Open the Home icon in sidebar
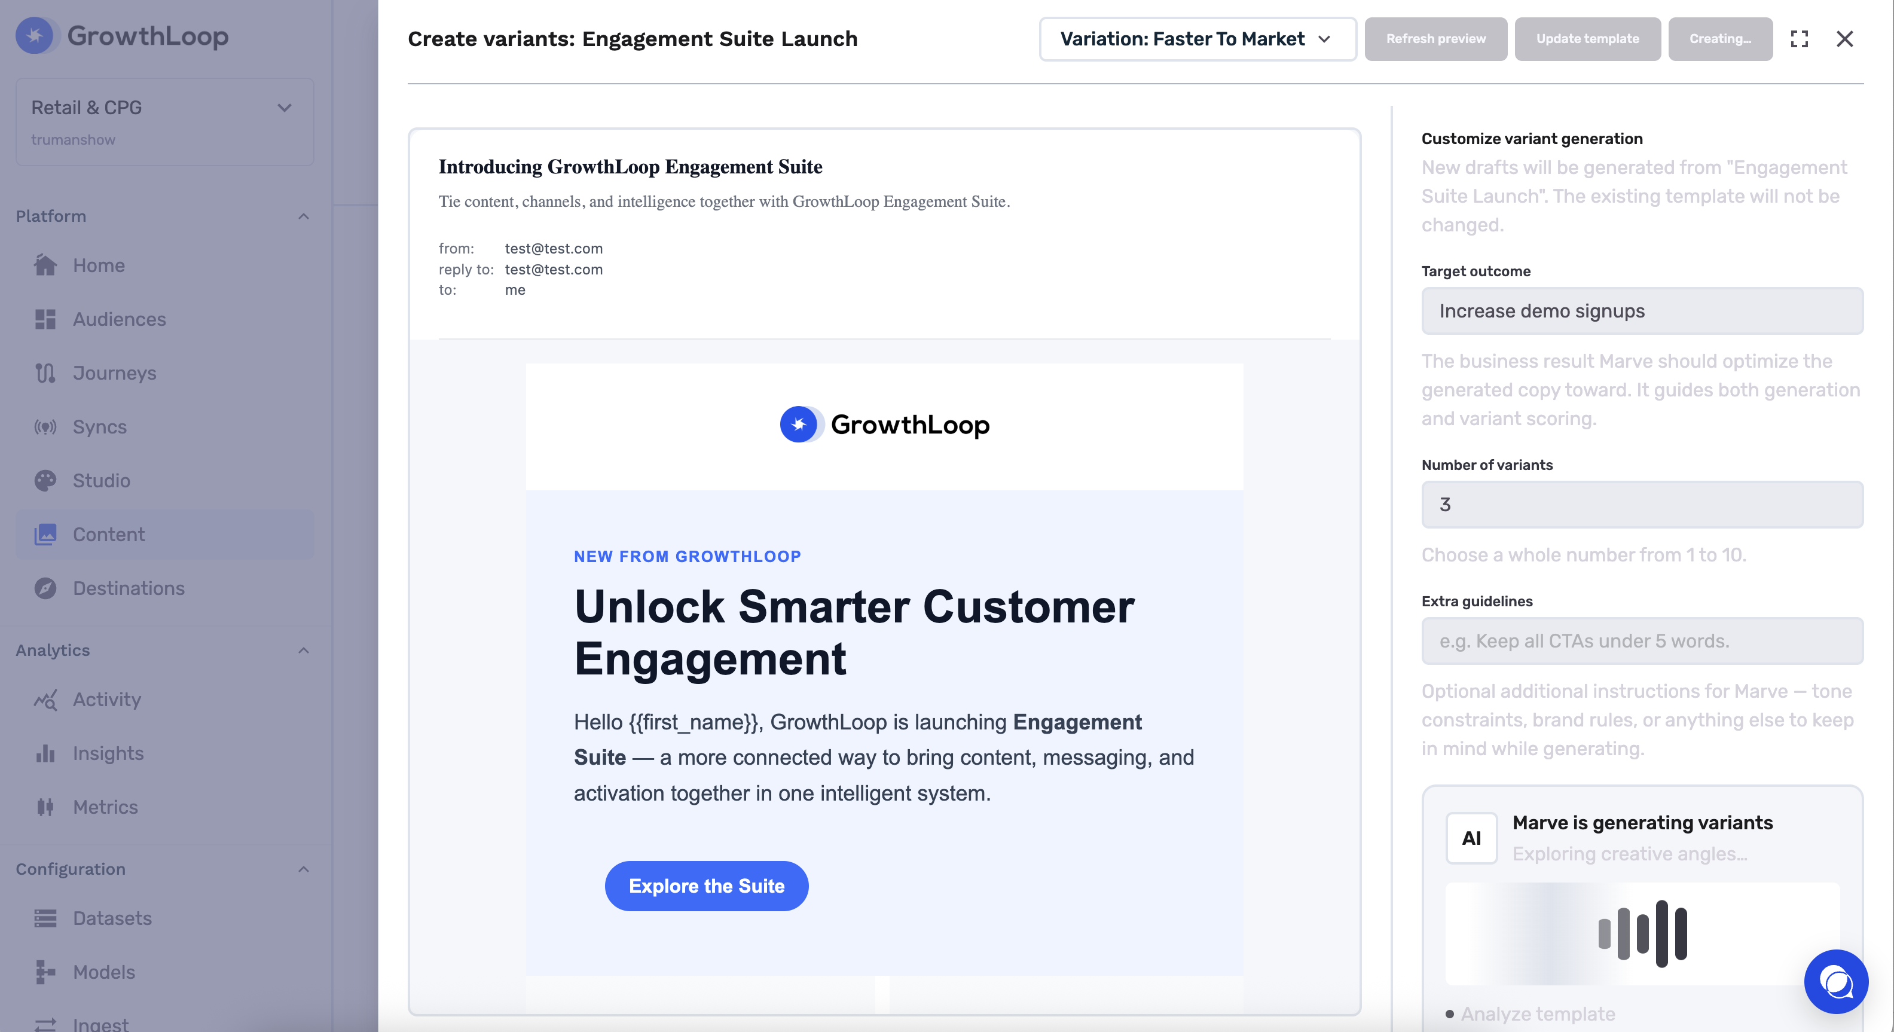The image size is (1894, 1032). click(45, 265)
